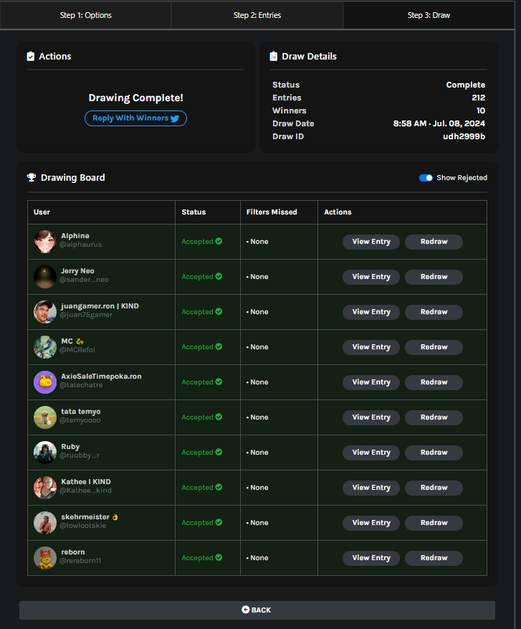Click the @rereborn11 handle
This screenshot has height=629, width=521.
click(x=80, y=561)
